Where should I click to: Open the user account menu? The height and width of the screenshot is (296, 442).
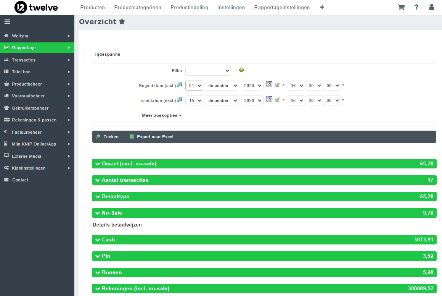[x=432, y=7]
